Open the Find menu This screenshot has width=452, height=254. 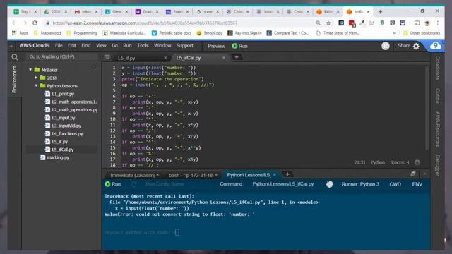click(x=86, y=45)
